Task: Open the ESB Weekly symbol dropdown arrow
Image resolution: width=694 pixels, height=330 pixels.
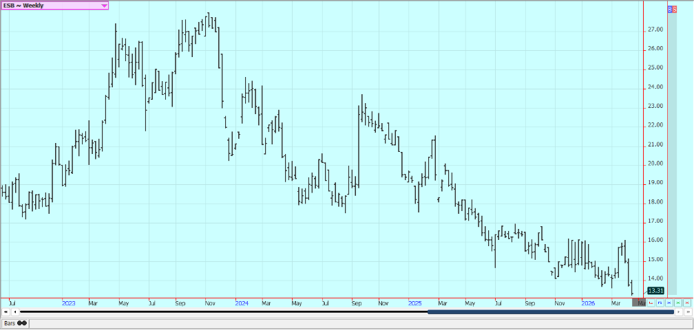Action: click(104, 5)
